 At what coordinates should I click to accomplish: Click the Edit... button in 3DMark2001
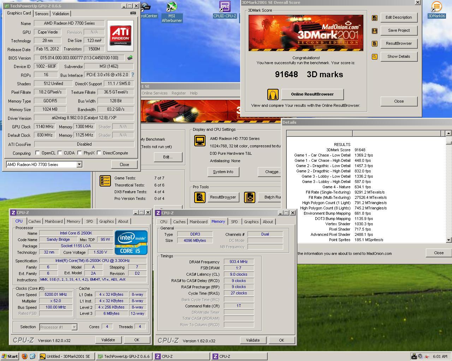point(168,157)
